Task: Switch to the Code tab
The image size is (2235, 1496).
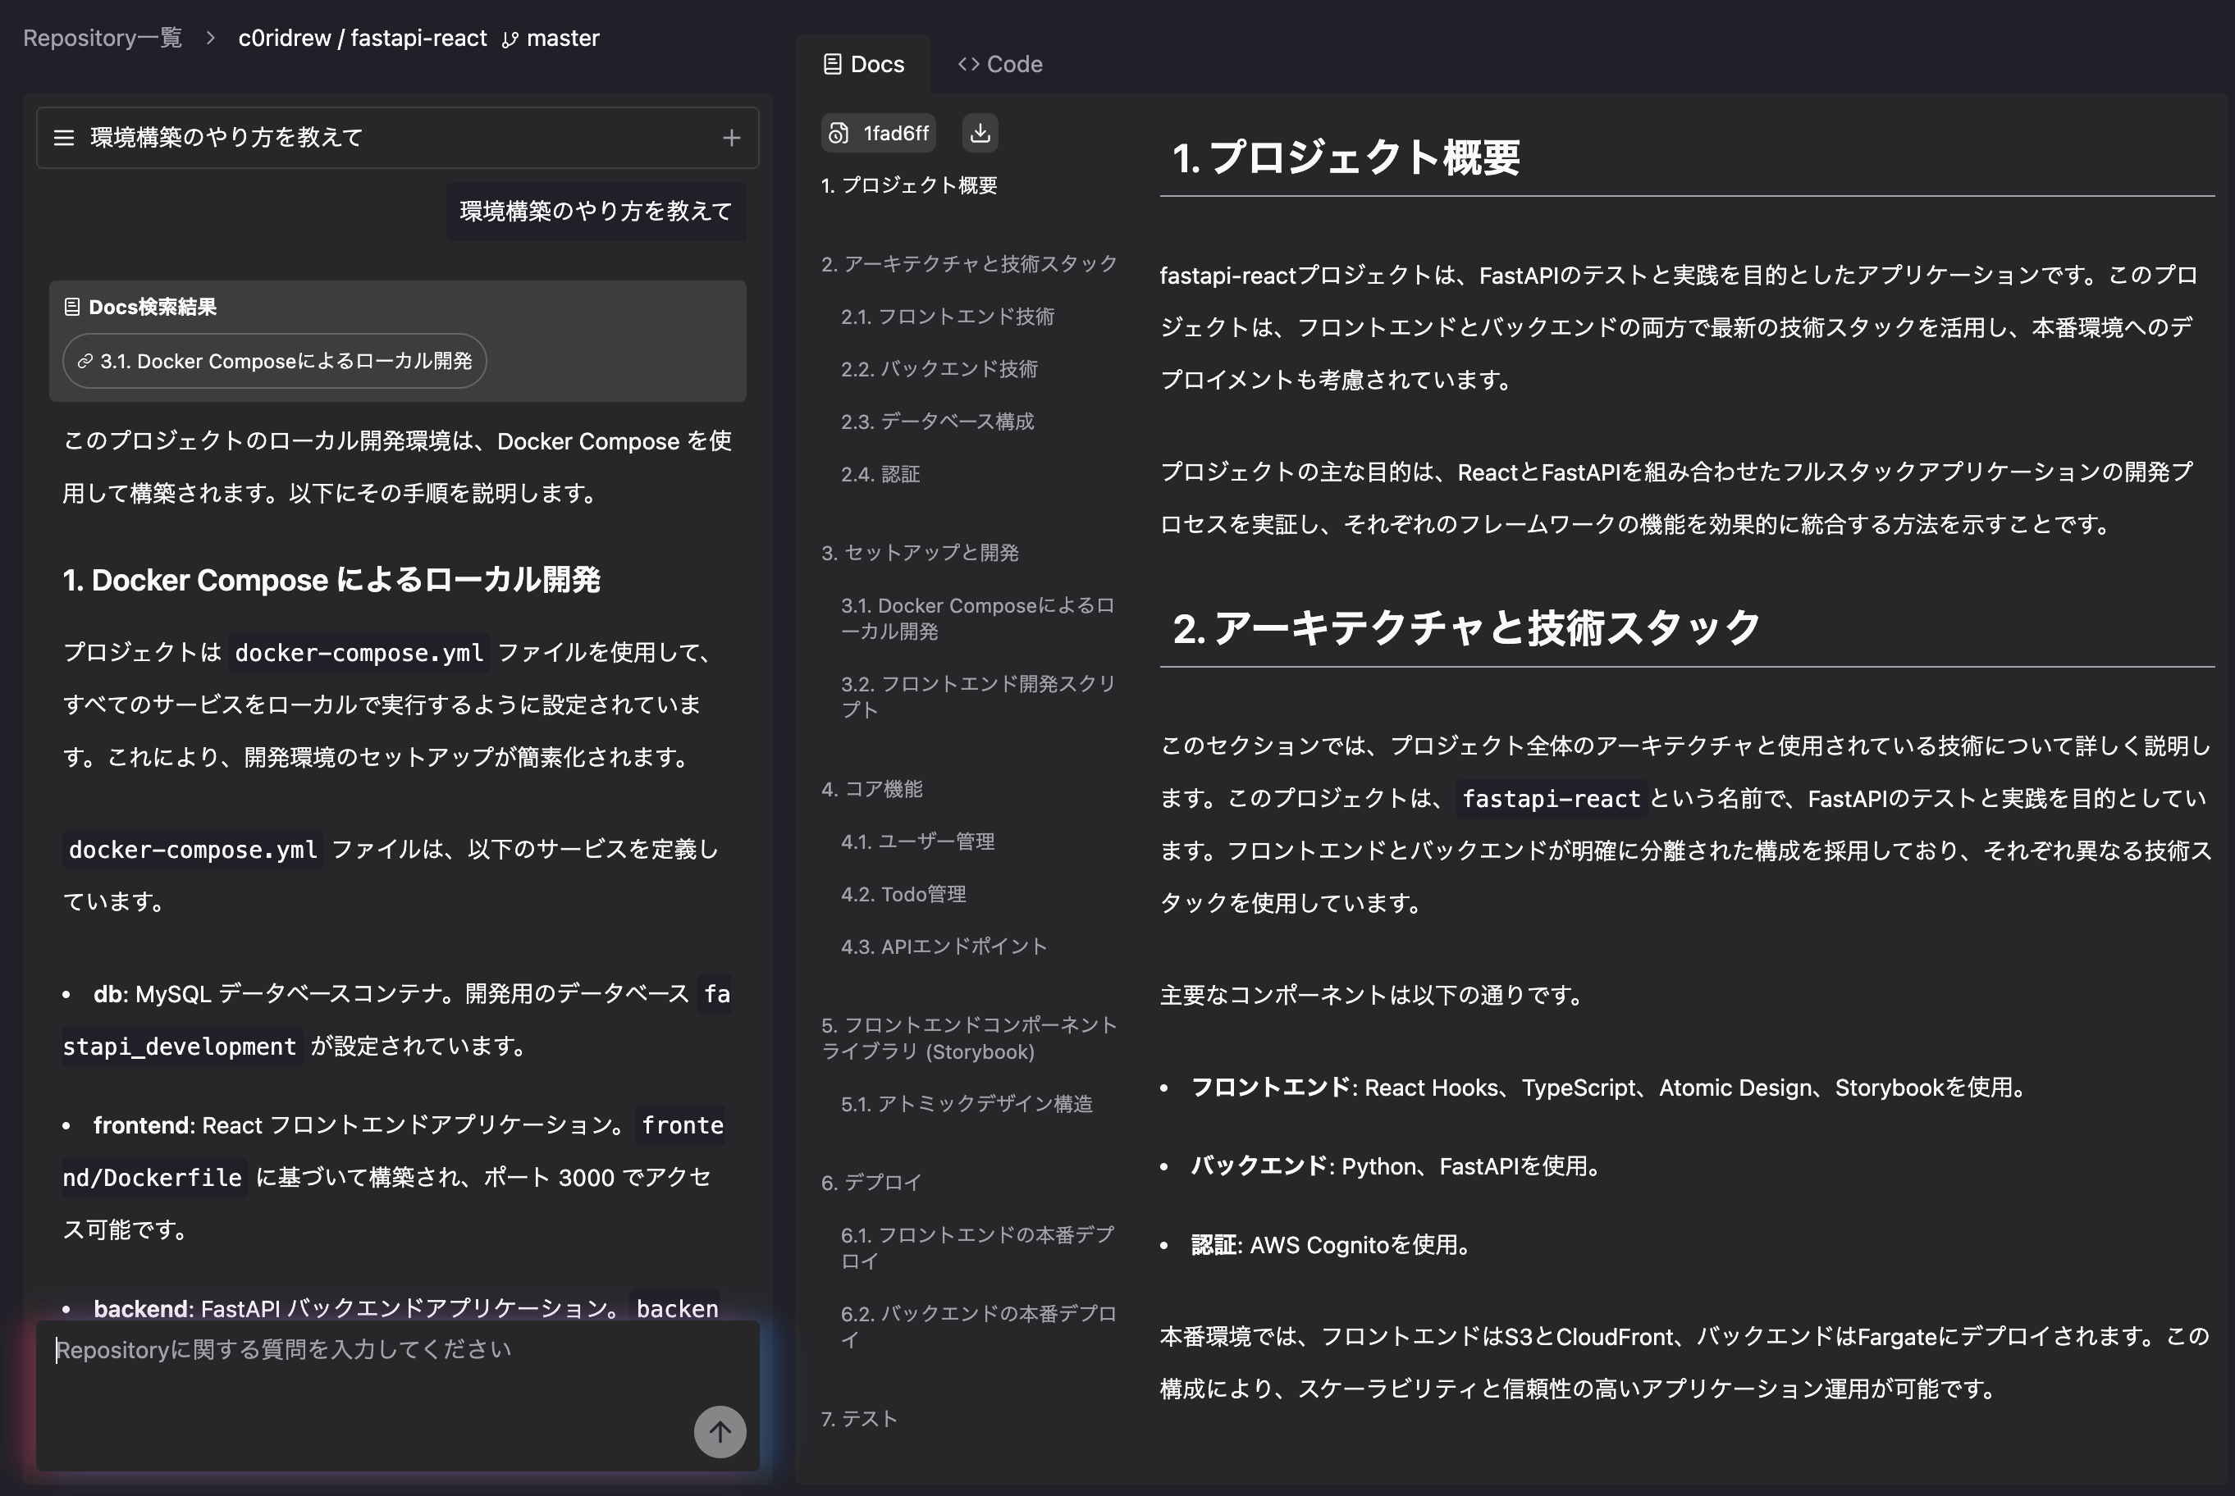Action: 999,64
